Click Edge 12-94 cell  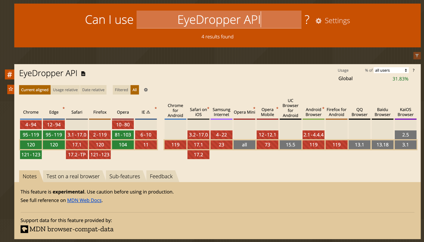[x=54, y=125]
